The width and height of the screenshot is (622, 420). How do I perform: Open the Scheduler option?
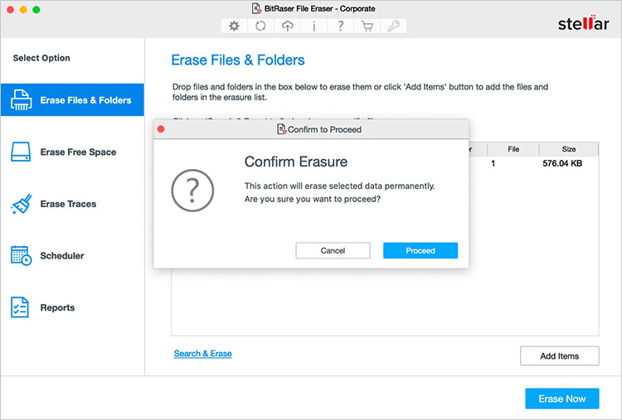point(72,256)
